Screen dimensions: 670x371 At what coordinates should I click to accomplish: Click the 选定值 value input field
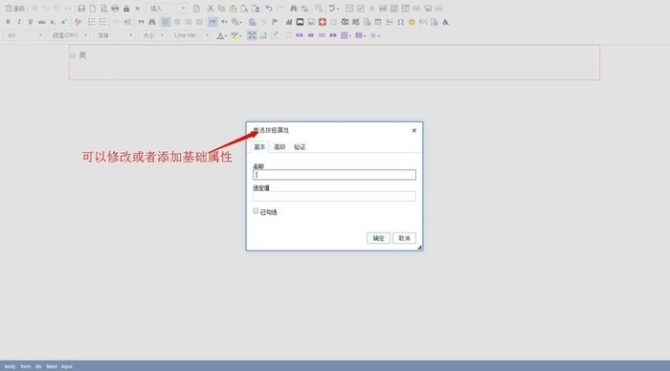pos(334,196)
